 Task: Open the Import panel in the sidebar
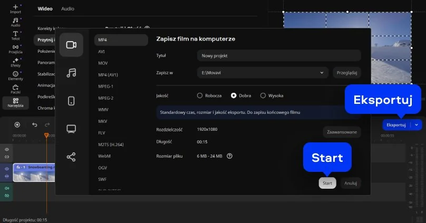click(x=15, y=8)
